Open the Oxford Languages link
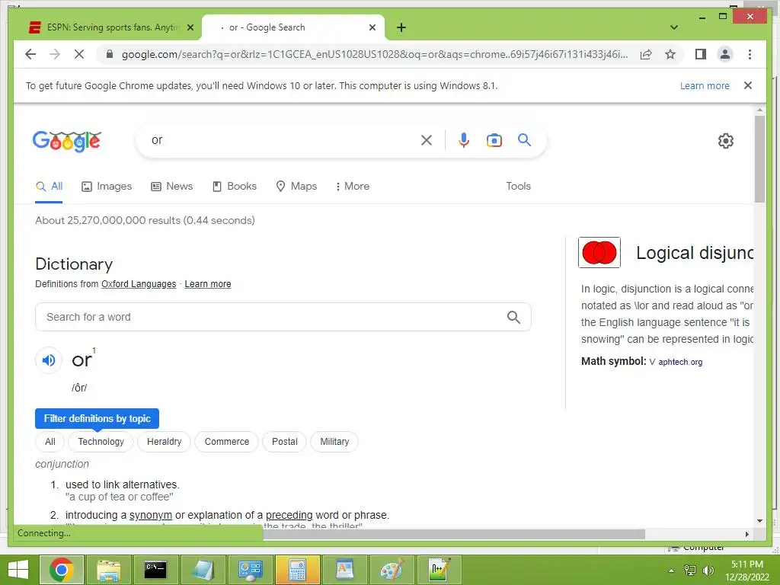This screenshot has height=585, width=780. point(139,284)
